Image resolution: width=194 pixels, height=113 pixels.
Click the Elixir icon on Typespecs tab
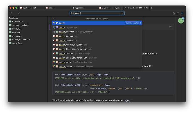[73, 8]
